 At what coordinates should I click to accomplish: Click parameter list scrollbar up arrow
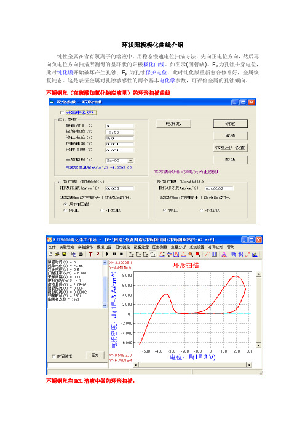[x=105, y=263]
